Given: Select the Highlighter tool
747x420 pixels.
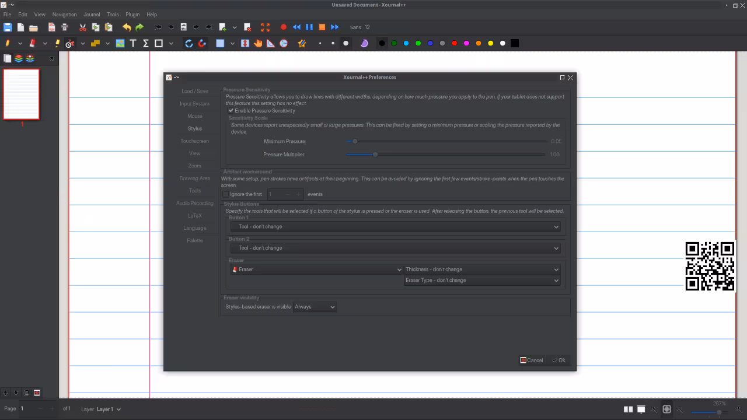Looking at the screenshot, I should (x=57, y=43).
